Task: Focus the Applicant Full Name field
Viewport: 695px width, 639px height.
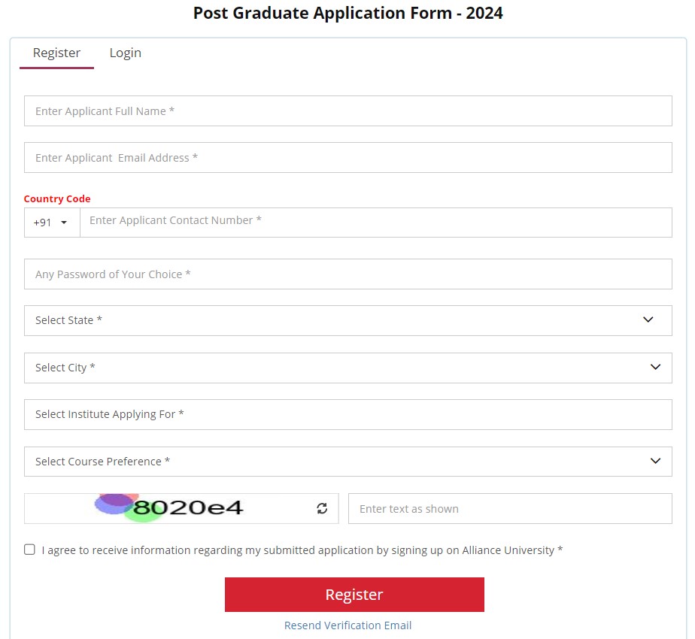Action: pos(347,111)
